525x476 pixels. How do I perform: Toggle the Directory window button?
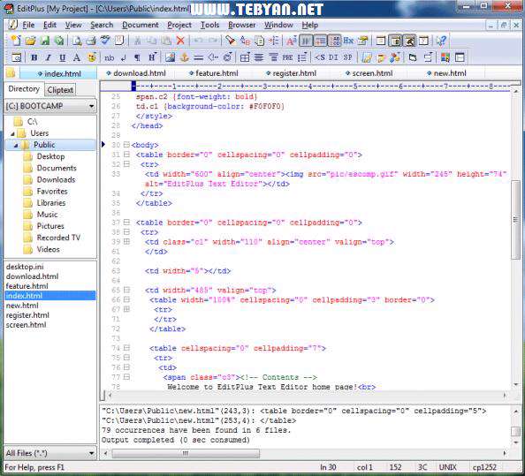381,41
